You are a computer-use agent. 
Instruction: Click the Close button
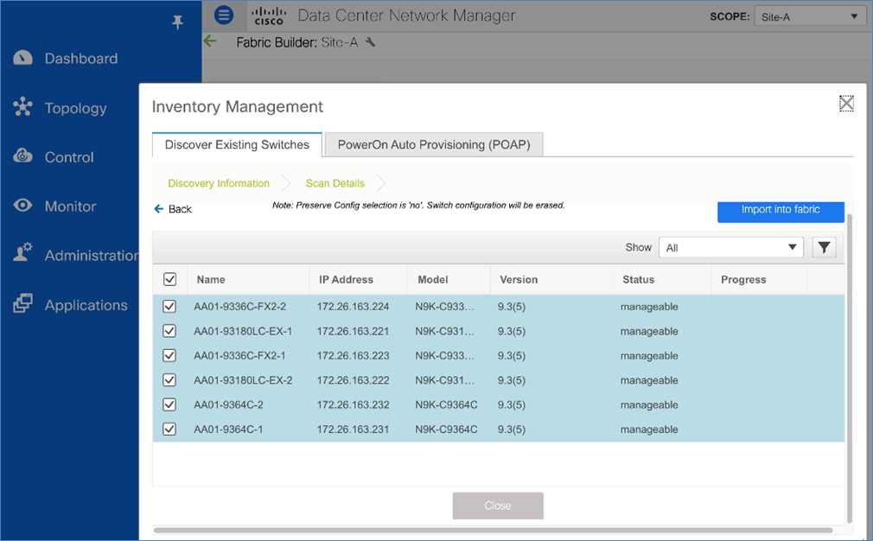[498, 506]
